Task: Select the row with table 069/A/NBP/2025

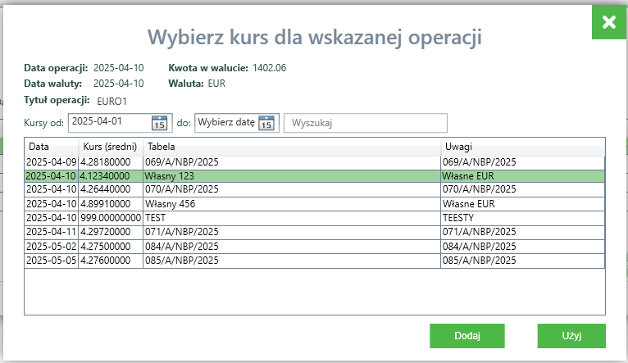Action: (314, 162)
